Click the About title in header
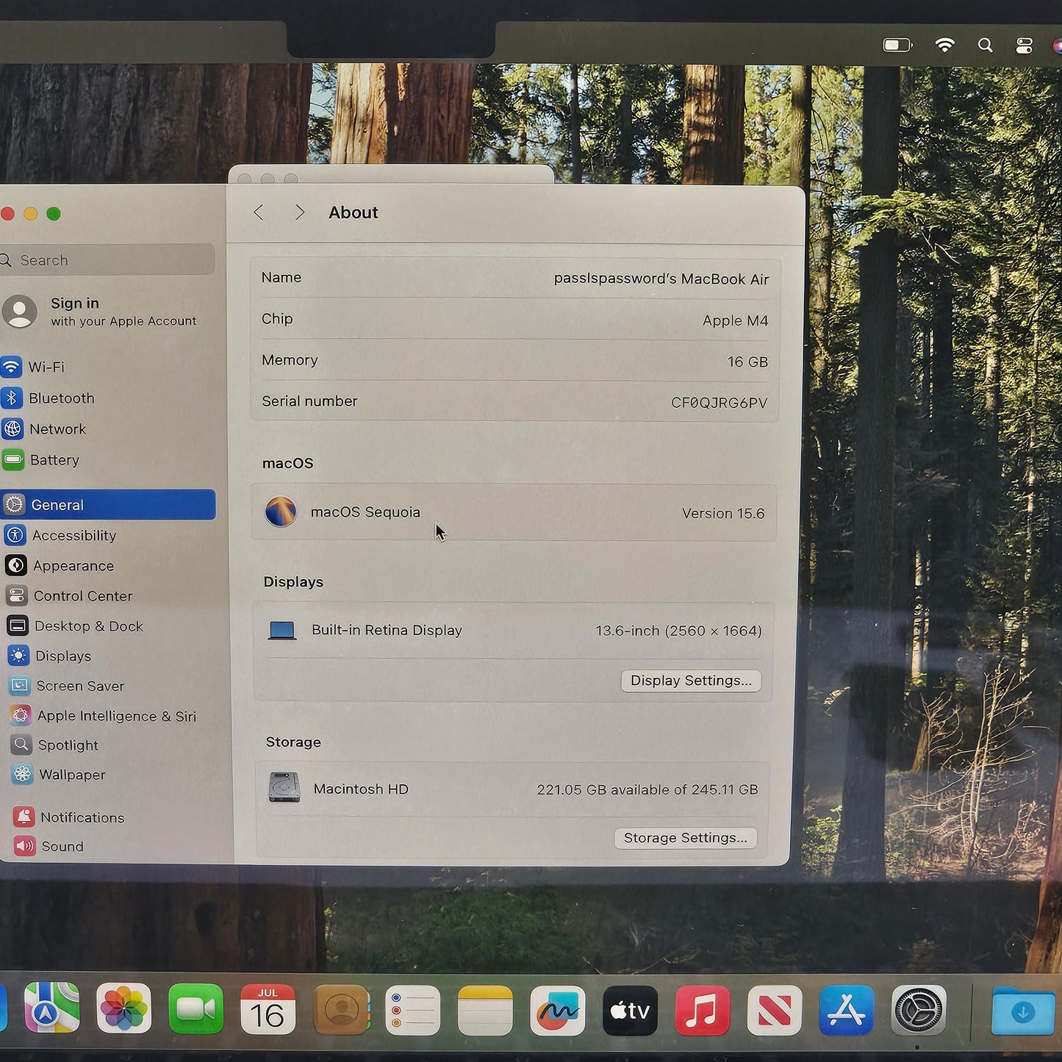Screen dimensions: 1062x1062 pyautogui.click(x=354, y=212)
